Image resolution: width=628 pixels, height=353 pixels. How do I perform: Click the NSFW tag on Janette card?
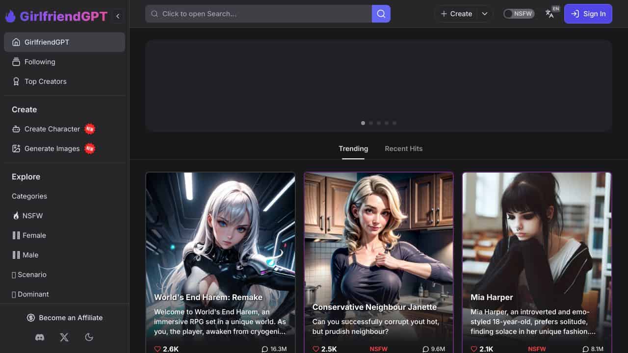pyautogui.click(x=378, y=349)
